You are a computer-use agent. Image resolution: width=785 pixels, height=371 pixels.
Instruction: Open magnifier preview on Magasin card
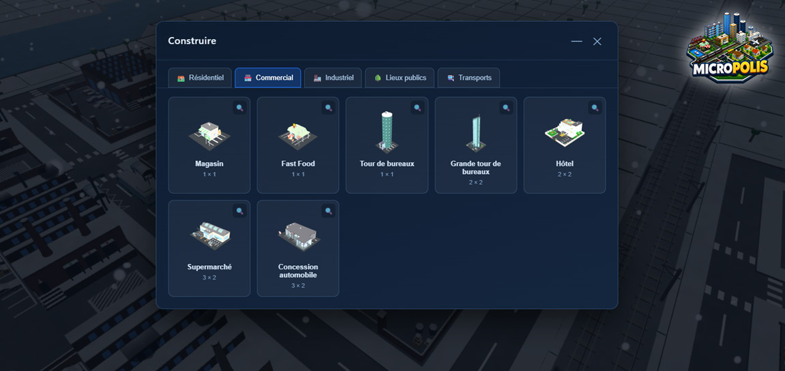pos(240,108)
